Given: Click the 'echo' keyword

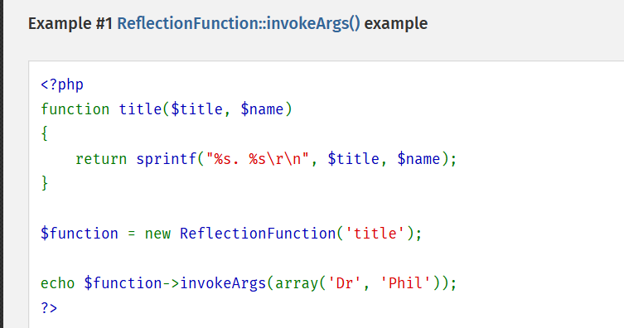Looking at the screenshot, I should [57, 283].
